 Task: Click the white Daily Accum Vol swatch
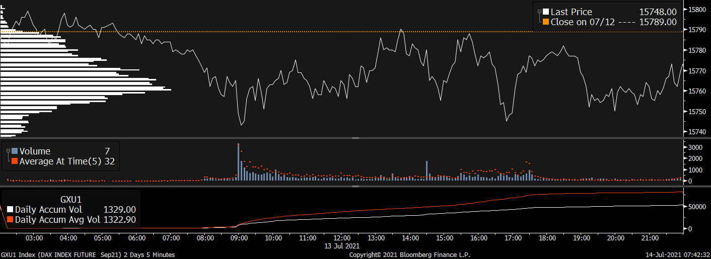(x=10, y=210)
